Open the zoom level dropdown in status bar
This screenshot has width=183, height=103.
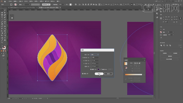(x=13, y=98)
